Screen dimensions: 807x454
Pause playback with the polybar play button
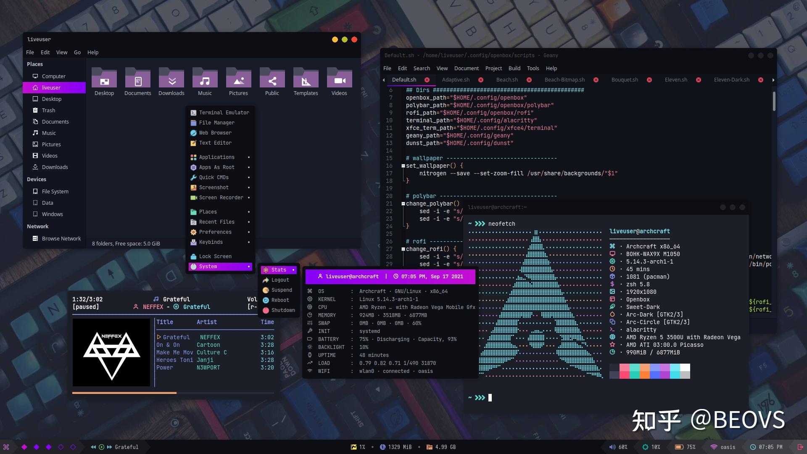click(101, 447)
